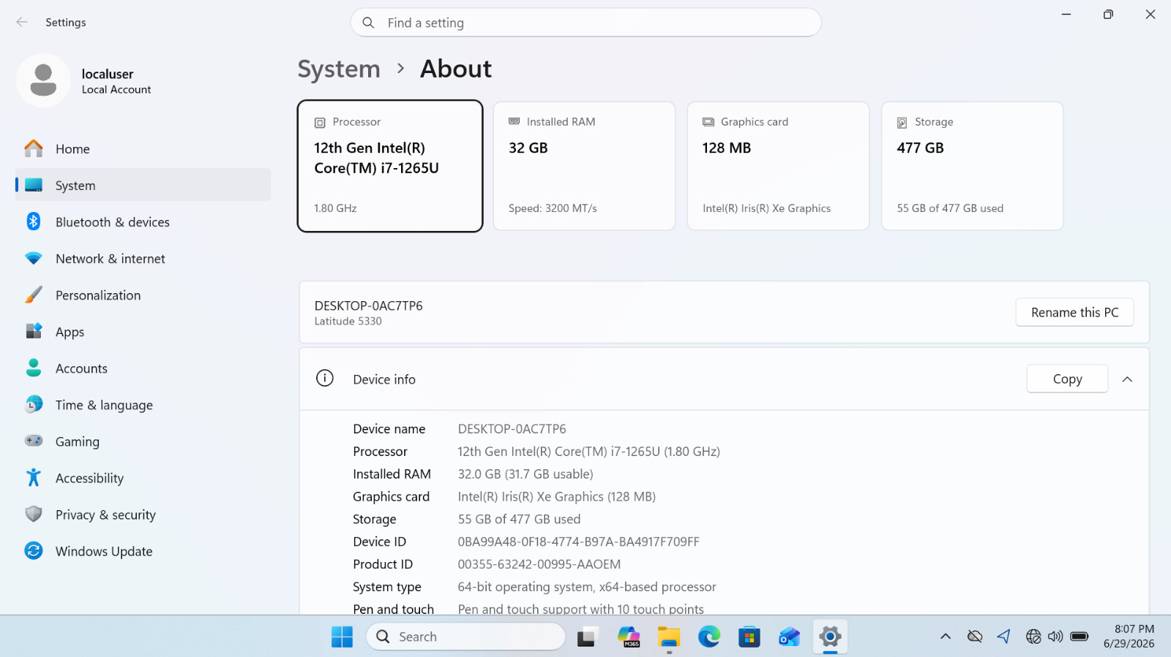This screenshot has height=657, width=1171.
Task: Show hidden tray icons chevron
Action: click(946, 637)
